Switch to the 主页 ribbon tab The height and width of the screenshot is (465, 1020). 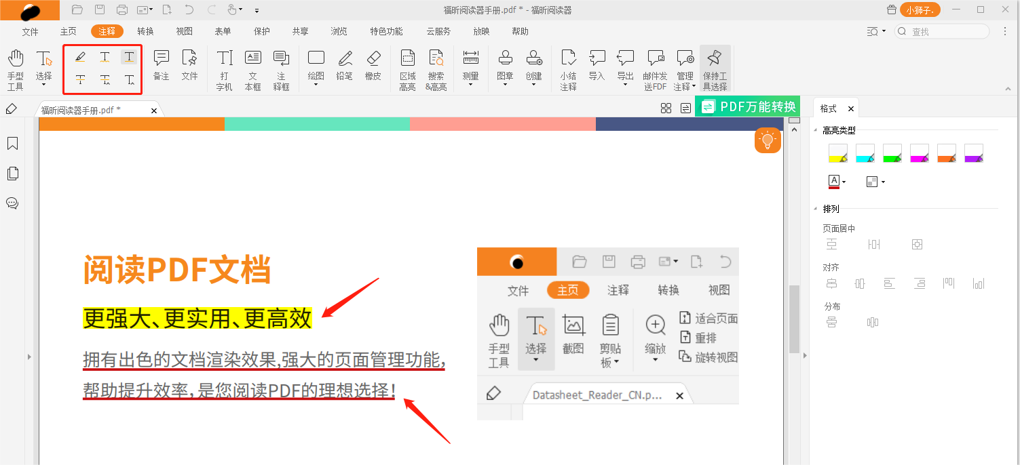click(x=68, y=31)
